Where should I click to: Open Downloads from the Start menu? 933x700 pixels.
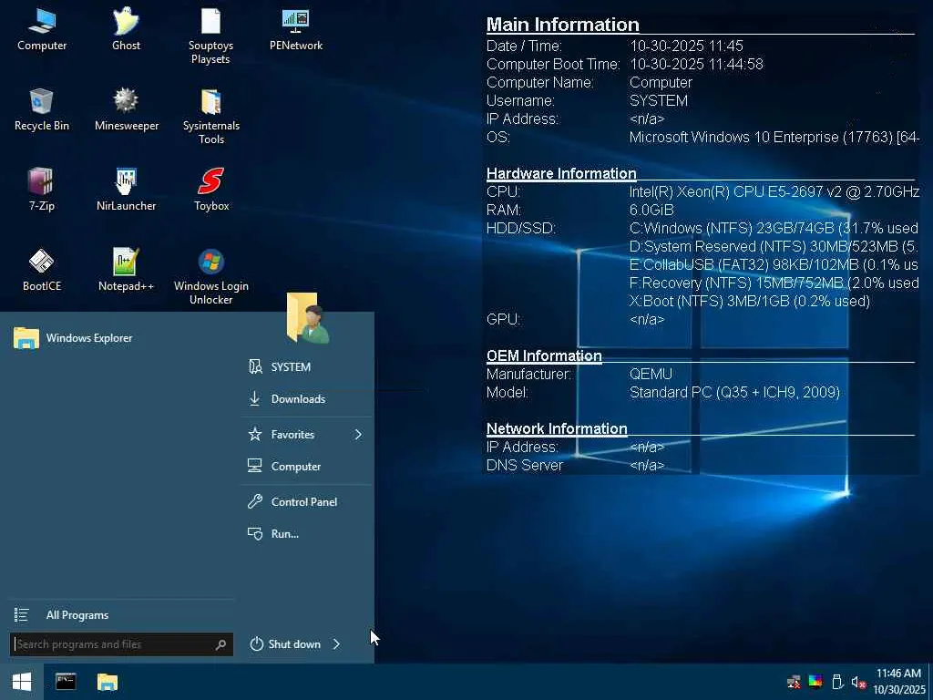click(307, 399)
